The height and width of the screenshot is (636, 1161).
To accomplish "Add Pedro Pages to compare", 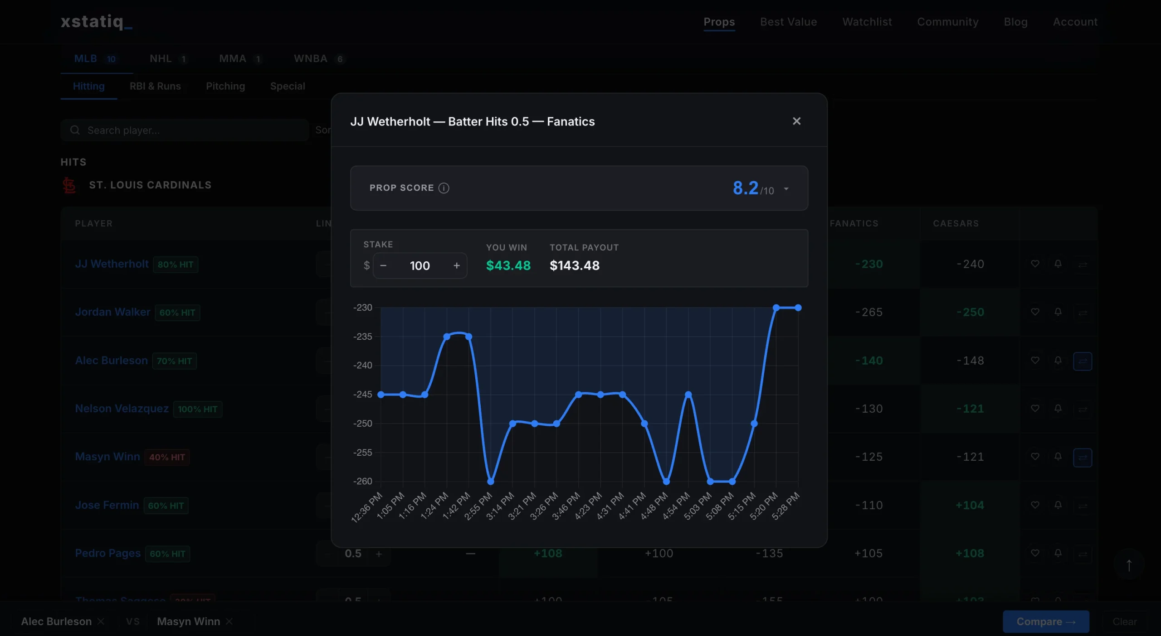I will pyautogui.click(x=1083, y=554).
